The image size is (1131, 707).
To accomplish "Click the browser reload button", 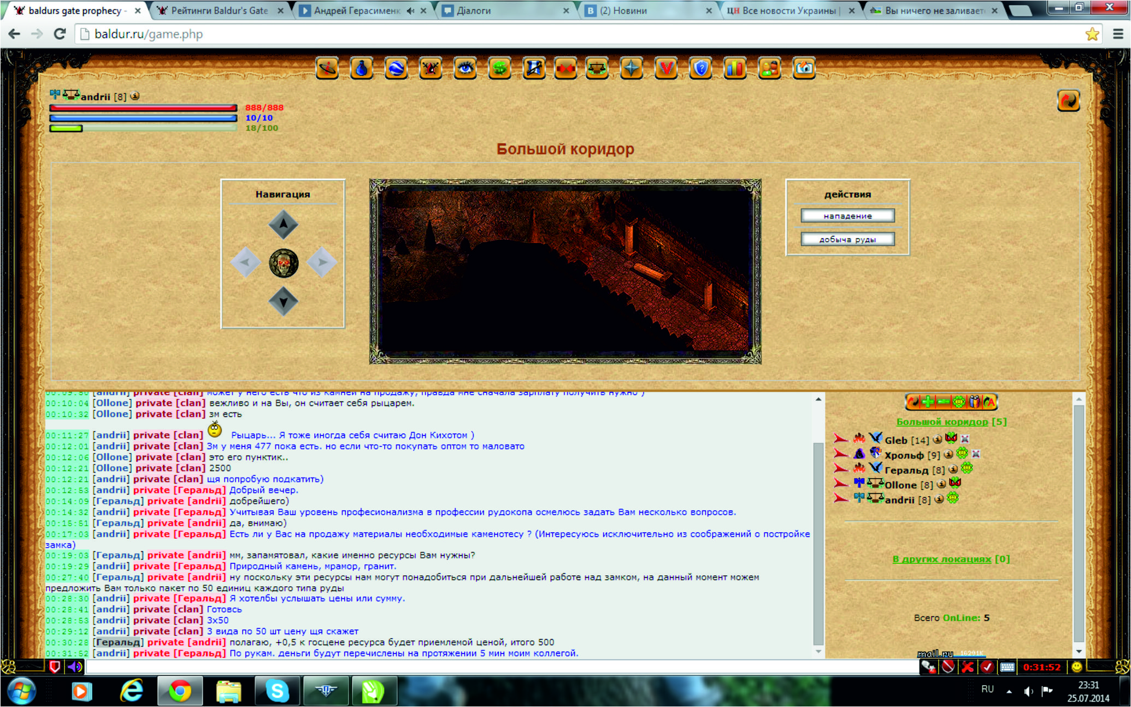I will tap(60, 34).
